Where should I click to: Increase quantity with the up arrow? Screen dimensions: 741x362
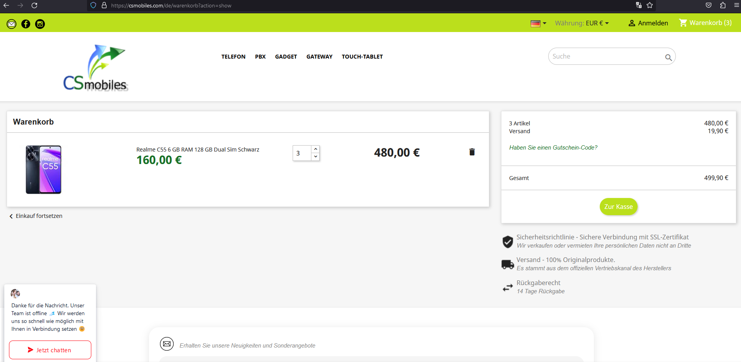tap(316, 149)
